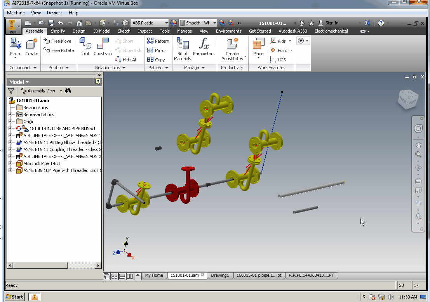Click the Free Rotate button
430x302 pixels.
(x=58, y=50)
